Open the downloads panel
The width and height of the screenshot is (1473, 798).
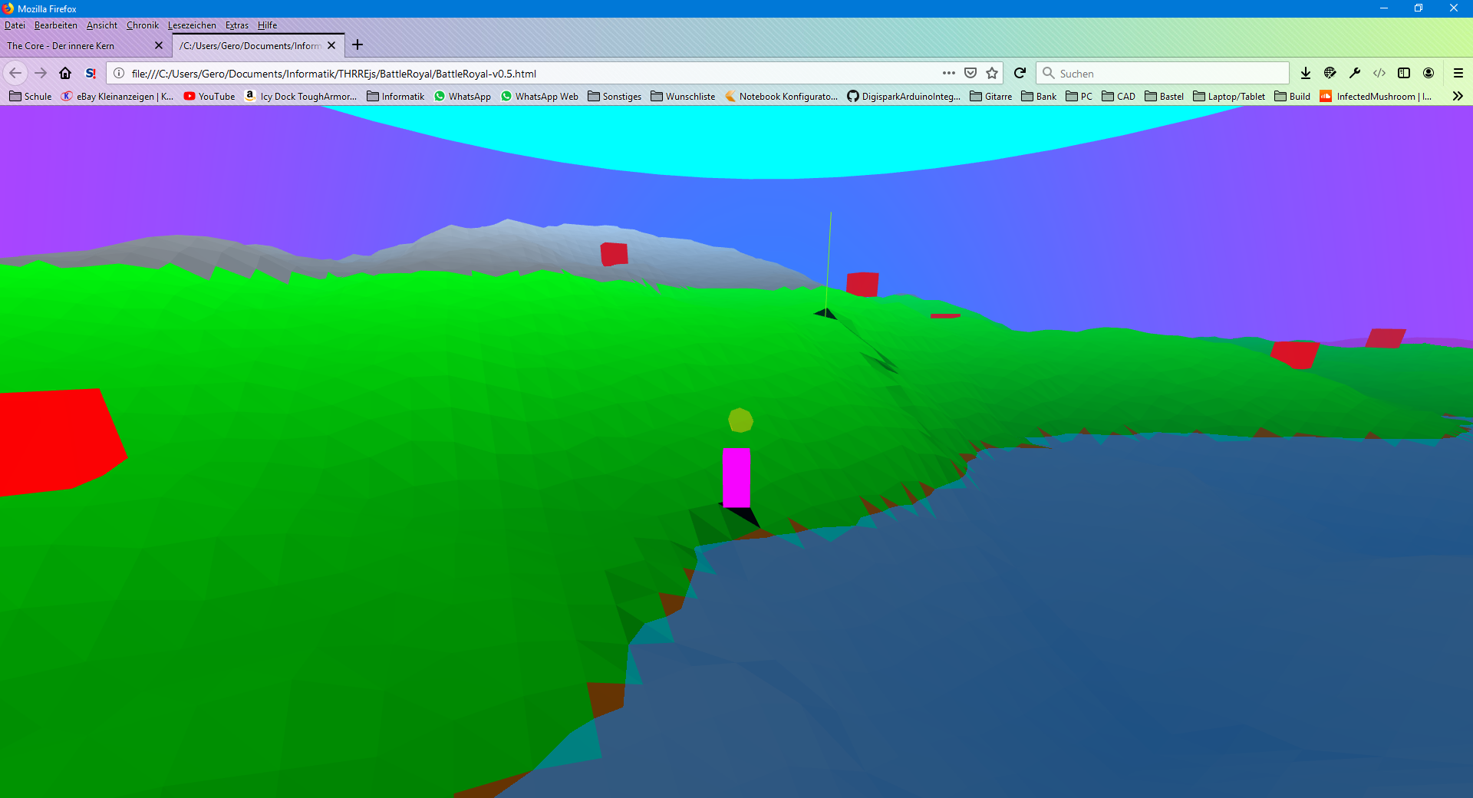tap(1306, 73)
